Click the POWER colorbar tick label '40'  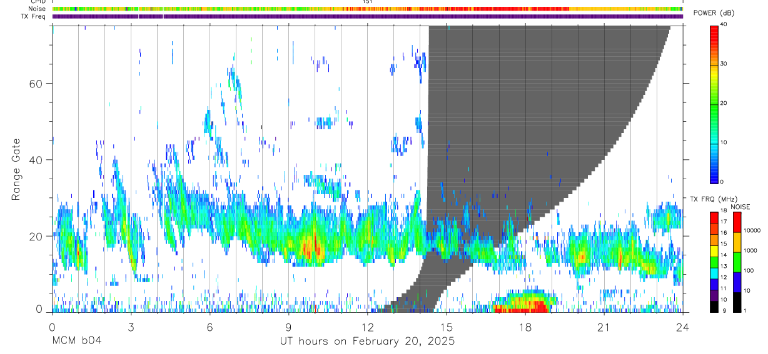tap(724, 24)
